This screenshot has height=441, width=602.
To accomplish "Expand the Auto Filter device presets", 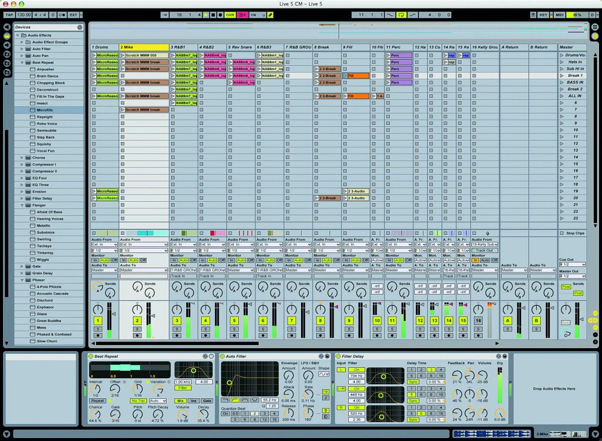I will pos(22,49).
